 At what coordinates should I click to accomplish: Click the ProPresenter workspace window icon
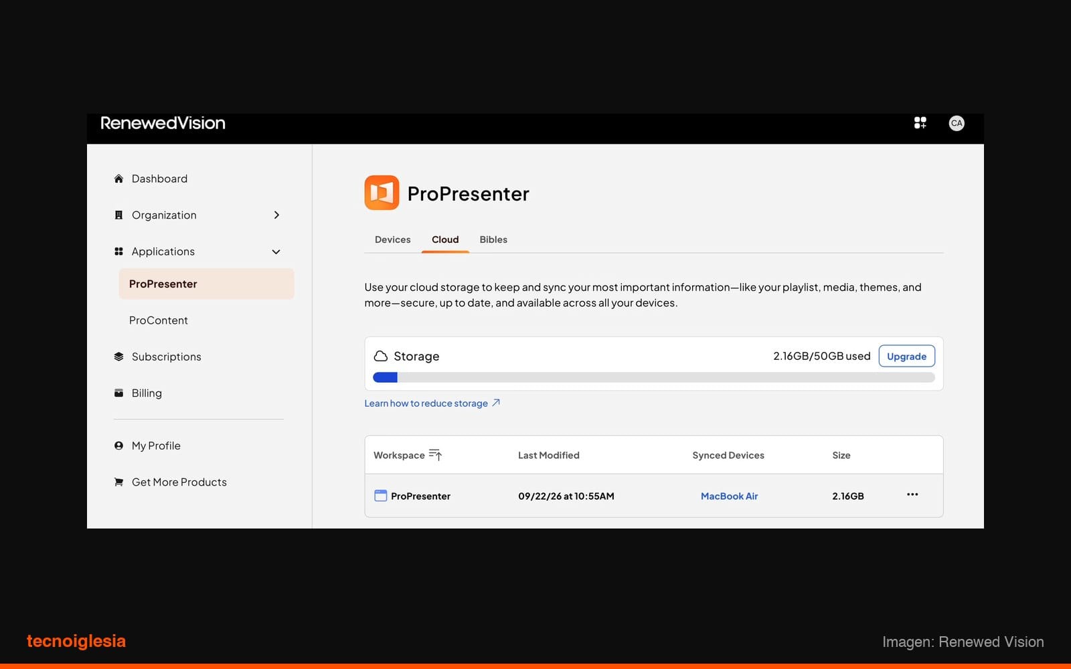[380, 496]
